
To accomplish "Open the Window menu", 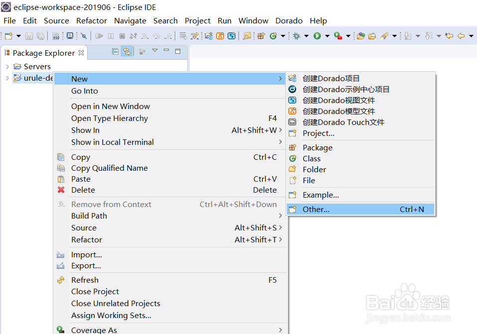I will point(253,21).
